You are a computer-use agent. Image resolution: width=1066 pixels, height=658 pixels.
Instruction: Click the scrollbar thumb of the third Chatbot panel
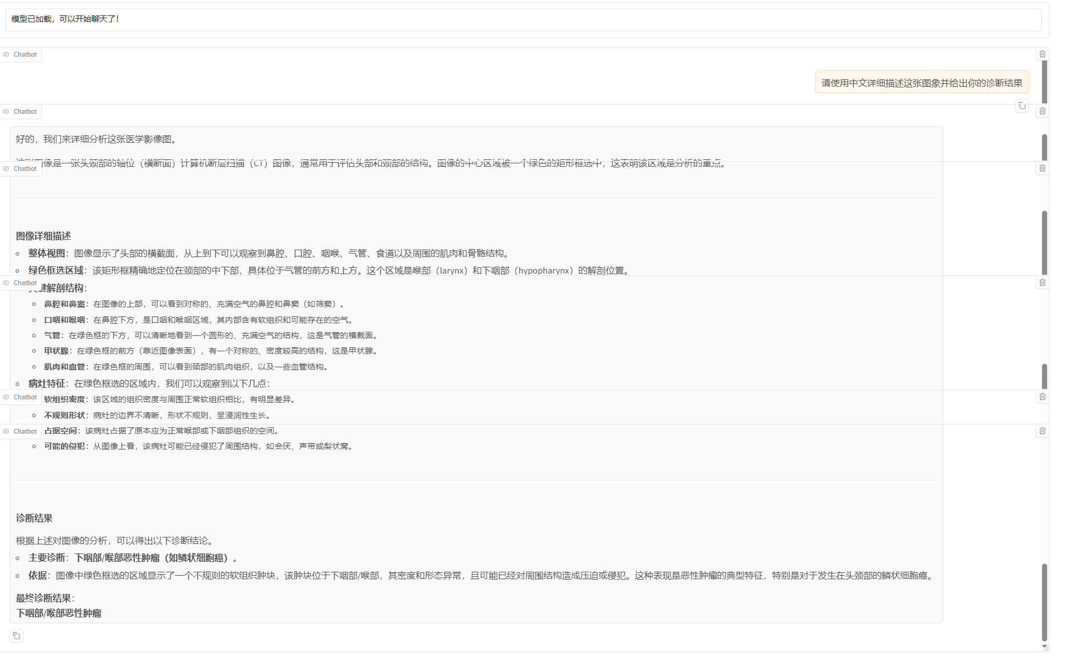pos(1044,243)
